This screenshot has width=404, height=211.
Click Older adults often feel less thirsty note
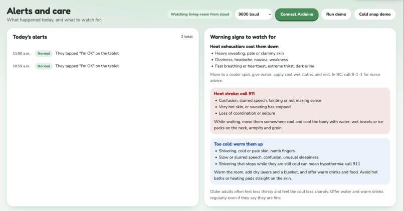[x=297, y=195]
